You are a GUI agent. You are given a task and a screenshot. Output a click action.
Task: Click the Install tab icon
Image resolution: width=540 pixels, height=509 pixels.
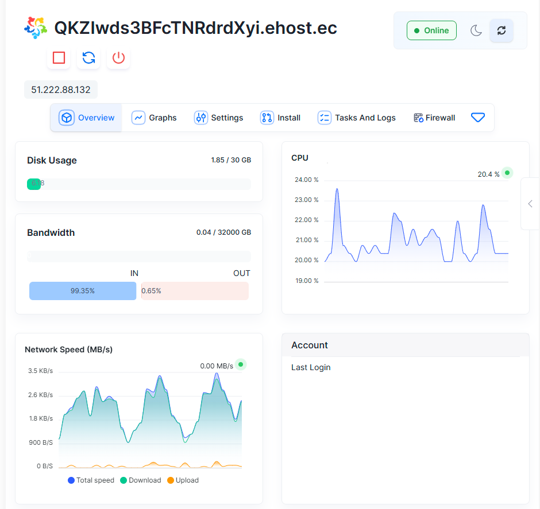tap(267, 118)
